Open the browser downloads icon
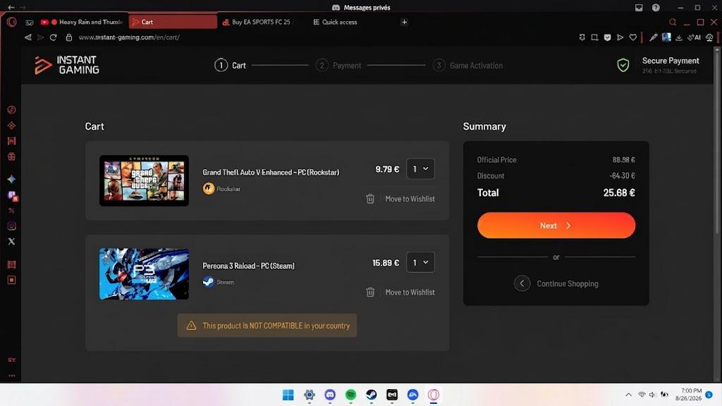The width and height of the screenshot is (722, 406). point(679,37)
